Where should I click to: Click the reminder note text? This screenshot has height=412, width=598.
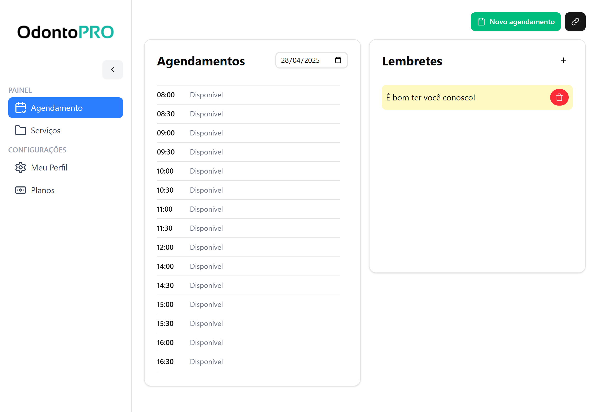point(430,98)
